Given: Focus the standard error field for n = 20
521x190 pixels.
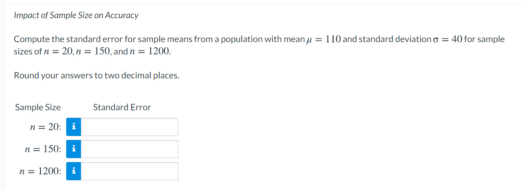Looking at the screenshot, I should click(129, 127).
